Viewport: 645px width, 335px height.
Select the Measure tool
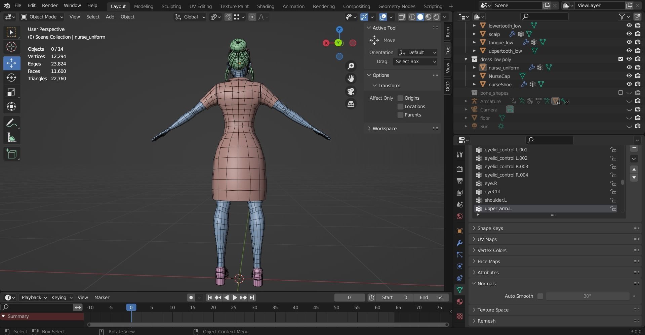[x=11, y=138]
